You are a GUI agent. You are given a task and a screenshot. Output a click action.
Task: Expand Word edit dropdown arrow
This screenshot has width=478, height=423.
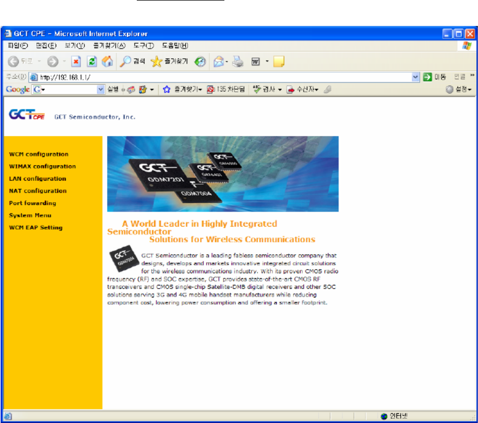[267, 62]
